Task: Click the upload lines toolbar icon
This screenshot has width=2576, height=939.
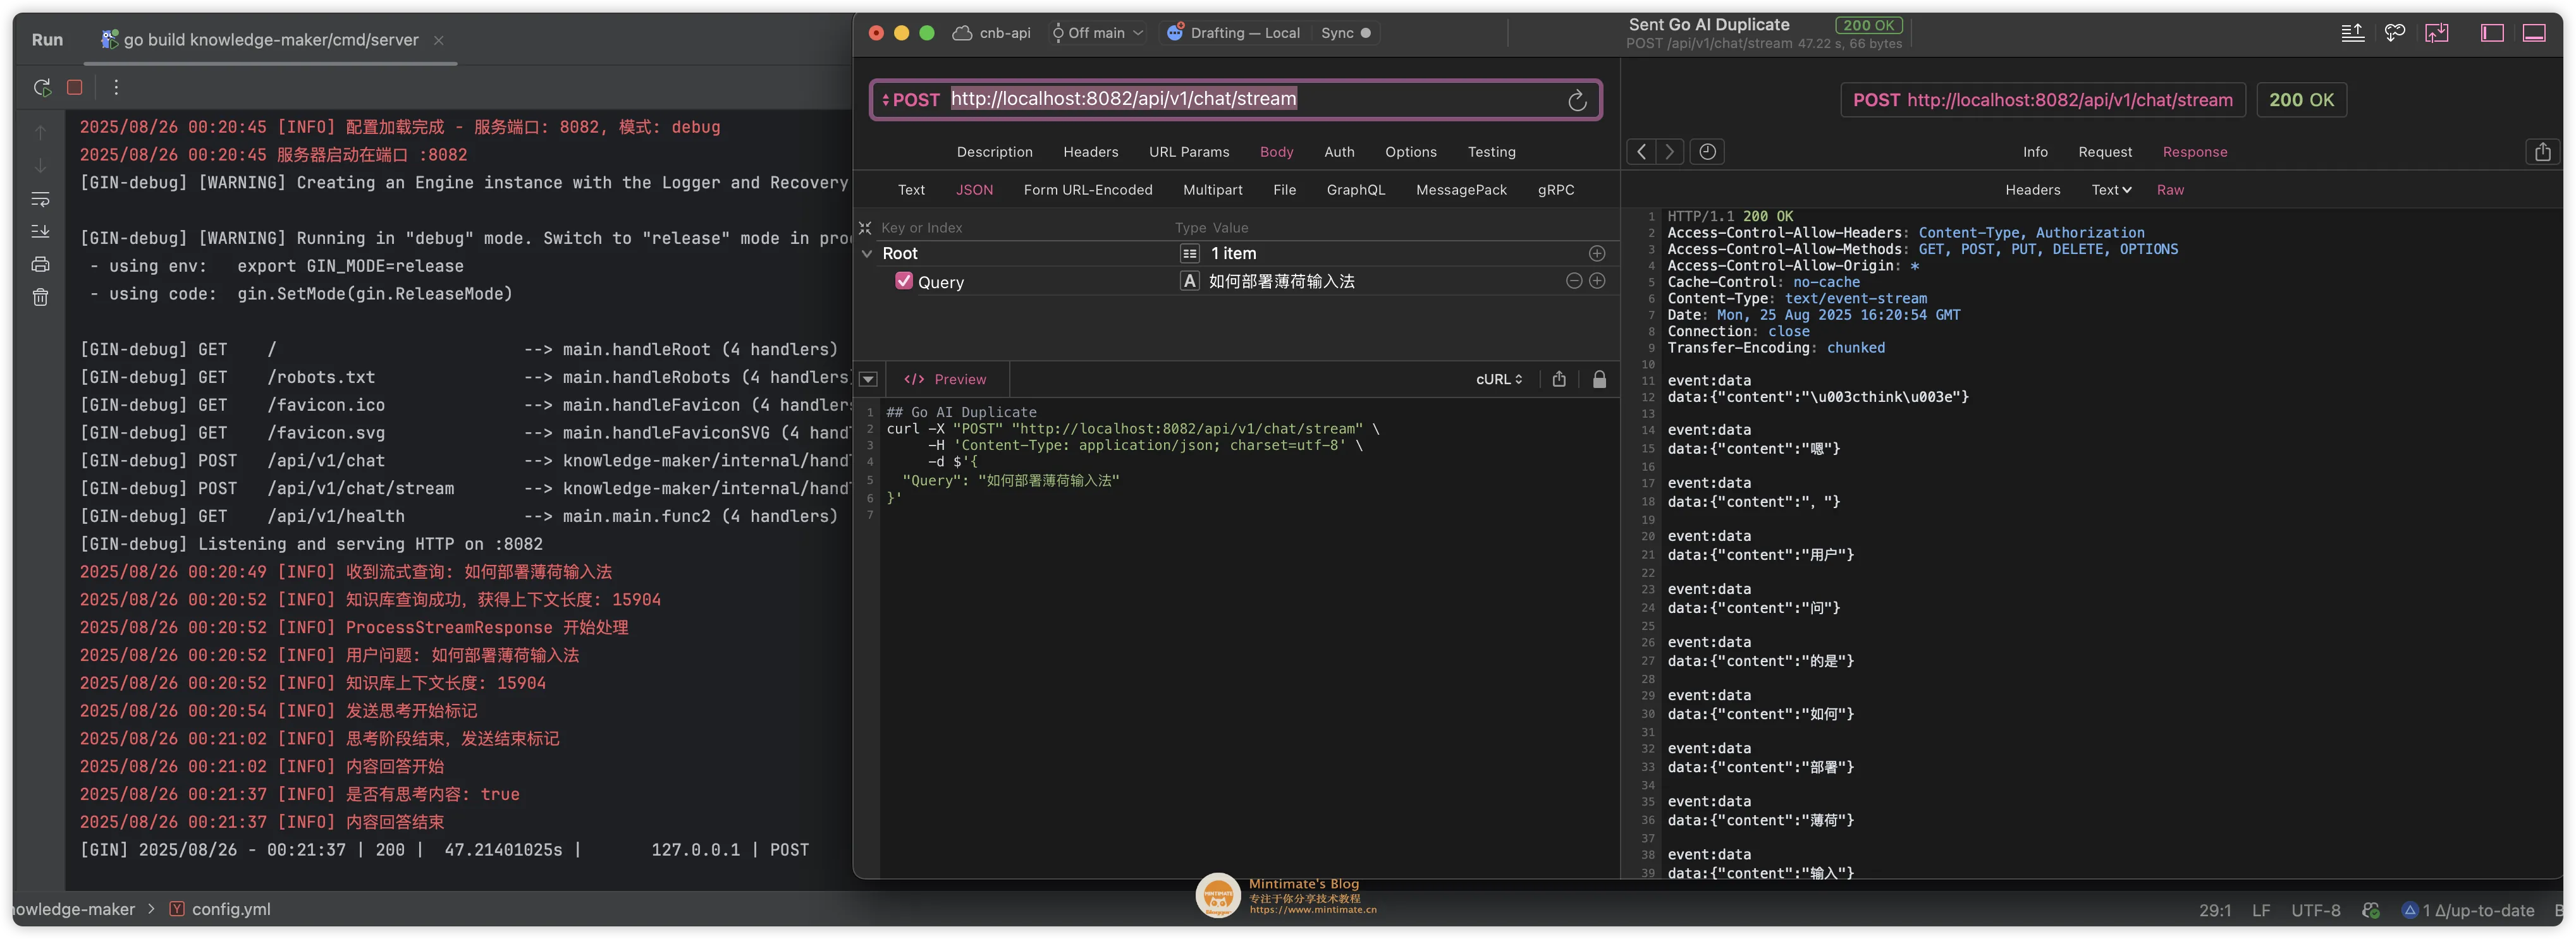Action: pyautogui.click(x=2352, y=33)
